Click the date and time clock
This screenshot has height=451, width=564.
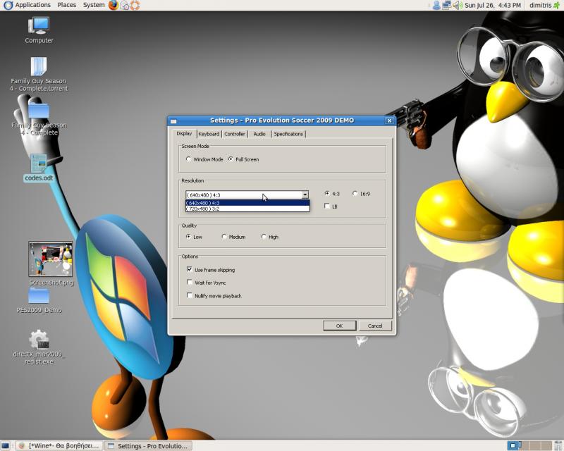tap(492, 5)
